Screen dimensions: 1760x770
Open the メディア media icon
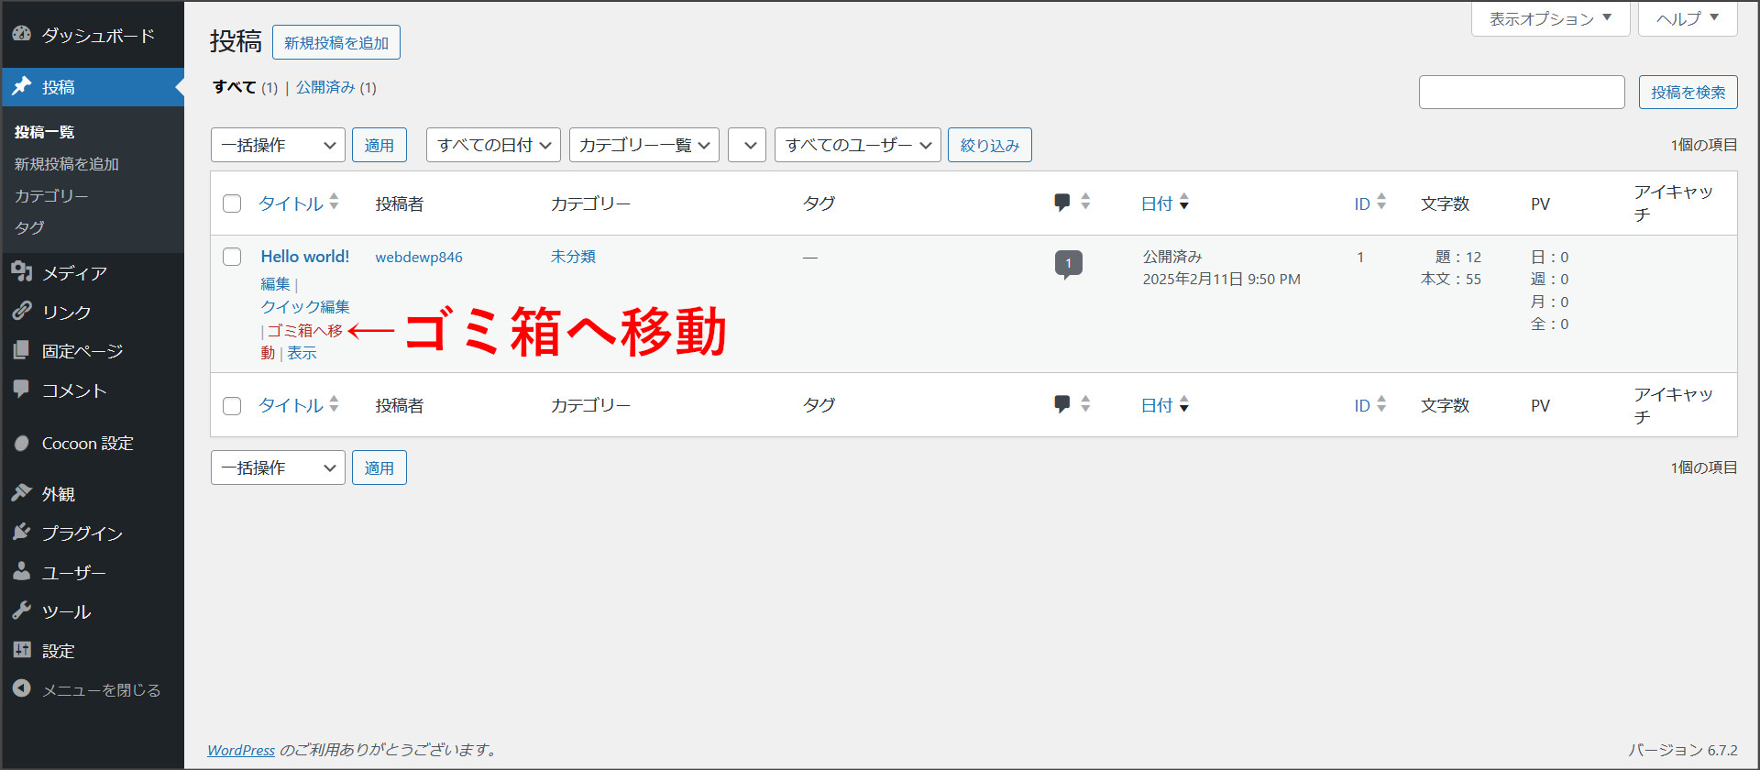22,271
